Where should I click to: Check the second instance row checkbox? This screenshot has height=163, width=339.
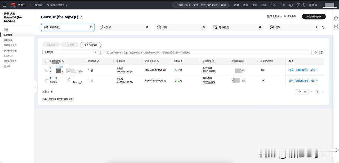[47, 81]
